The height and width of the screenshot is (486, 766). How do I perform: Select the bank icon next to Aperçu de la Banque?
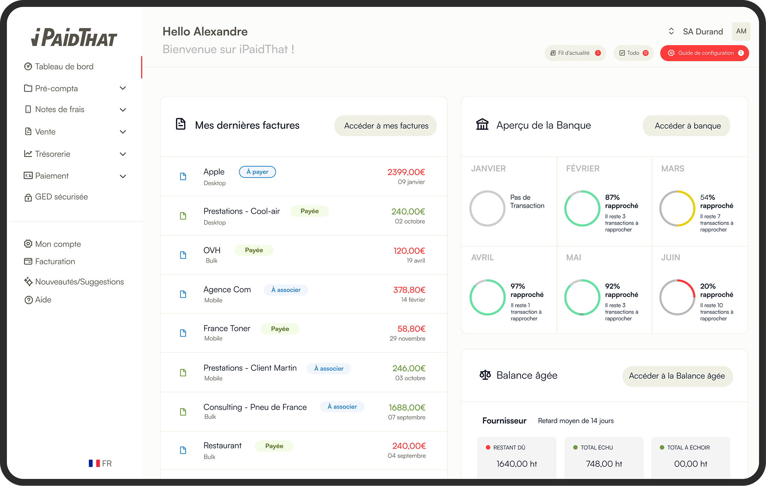click(482, 125)
